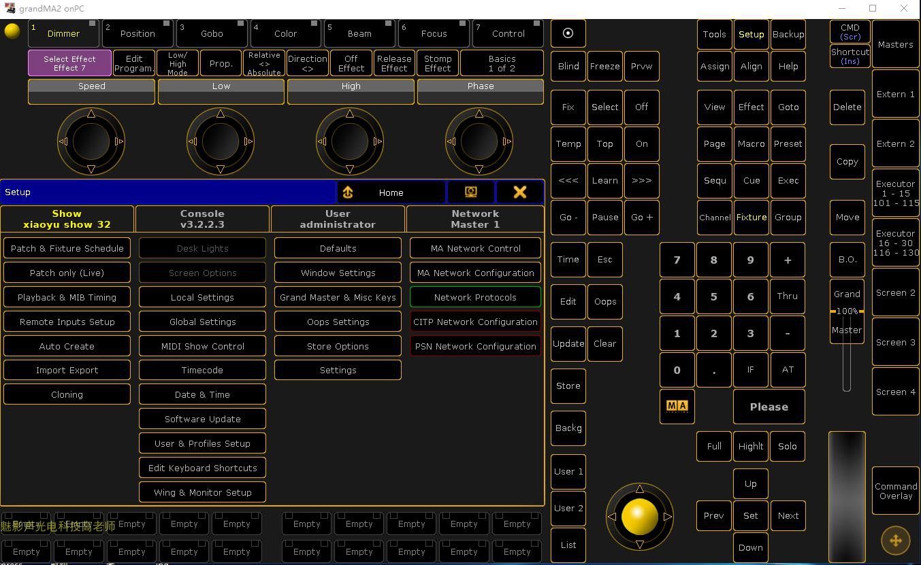Toggle the Blind key
This screenshot has height=565, width=921.
pos(568,66)
